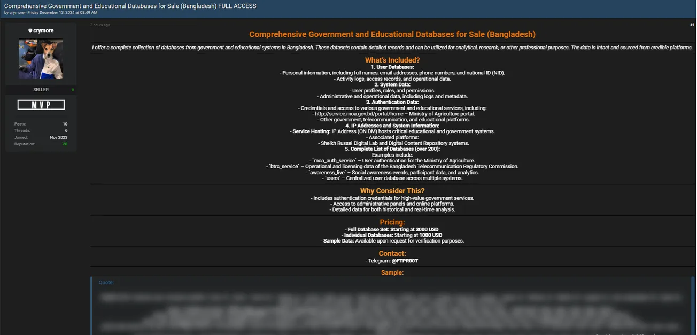Image resolution: width=697 pixels, height=335 pixels.
Task: Click the author name in thread byline
Action: [17, 12]
